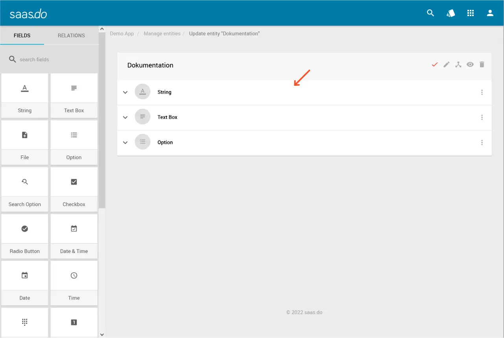Select the FIELDS tab
Image resolution: width=504 pixels, height=338 pixels.
pos(22,35)
